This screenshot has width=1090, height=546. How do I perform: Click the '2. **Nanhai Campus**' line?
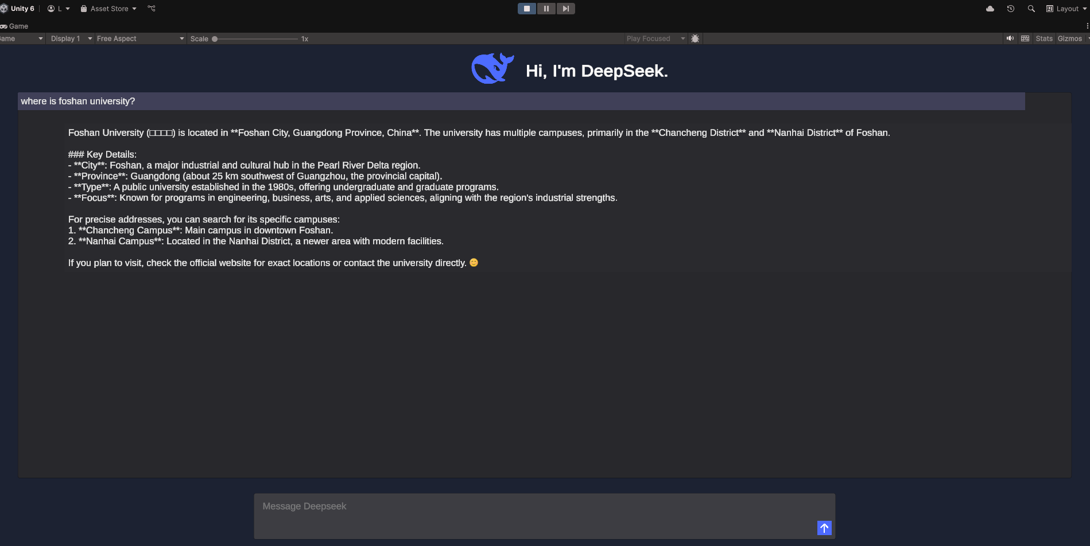255,241
